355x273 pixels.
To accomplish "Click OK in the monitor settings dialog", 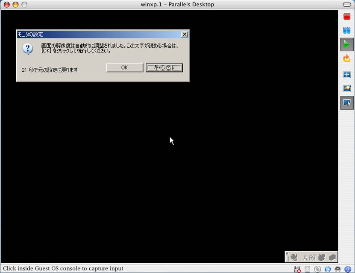I will tap(124, 67).
